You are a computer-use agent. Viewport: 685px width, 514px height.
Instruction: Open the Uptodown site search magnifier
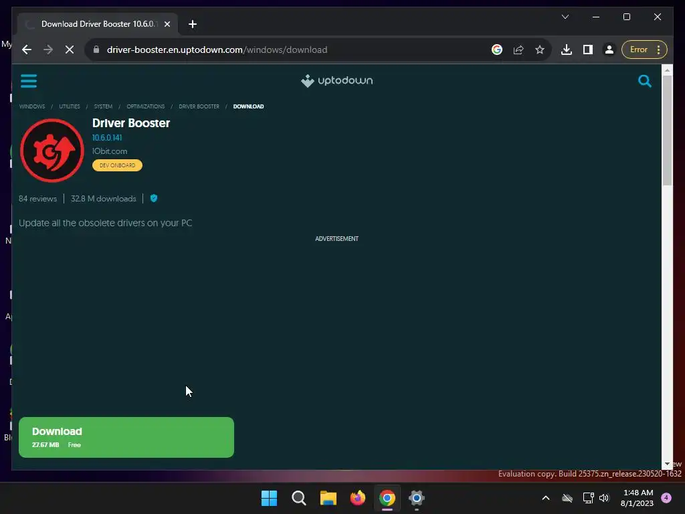[x=644, y=81]
